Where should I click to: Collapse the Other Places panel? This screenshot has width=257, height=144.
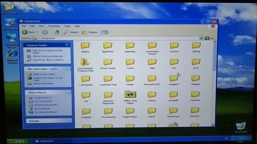(68, 92)
